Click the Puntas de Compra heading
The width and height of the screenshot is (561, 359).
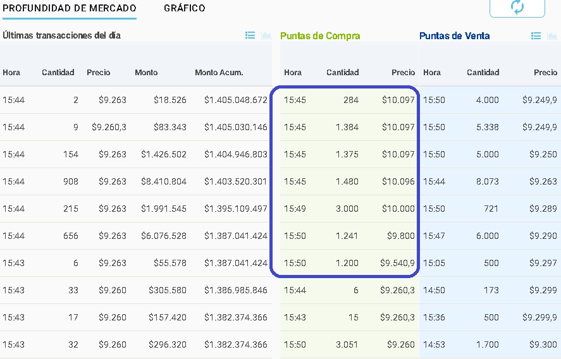click(x=320, y=36)
